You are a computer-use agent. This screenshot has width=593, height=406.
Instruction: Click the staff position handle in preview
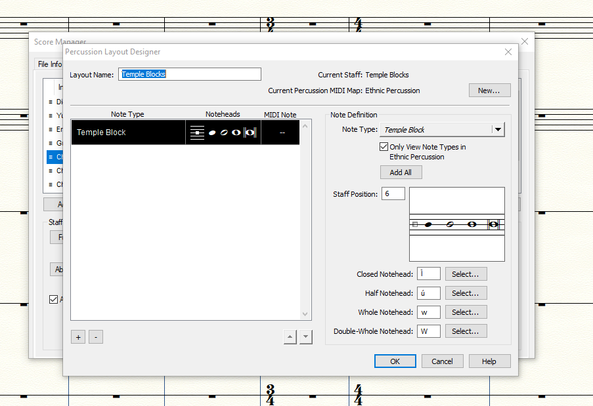(x=415, y=224)
